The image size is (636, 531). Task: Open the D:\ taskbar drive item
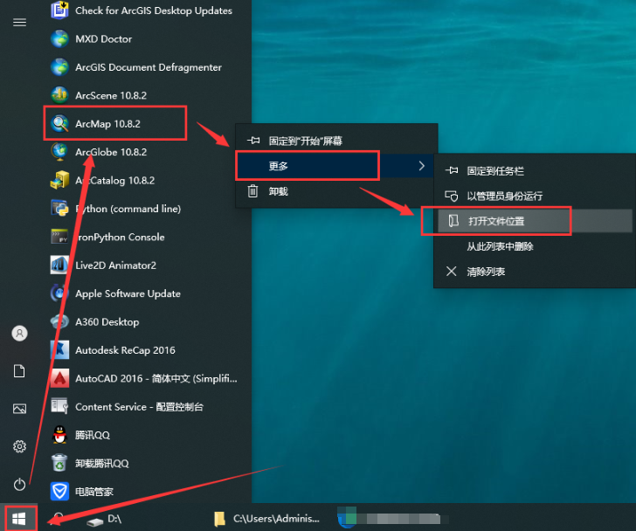coord(105,519)
